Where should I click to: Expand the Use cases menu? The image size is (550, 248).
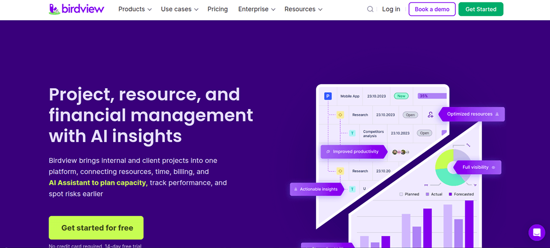pos(180,9)
